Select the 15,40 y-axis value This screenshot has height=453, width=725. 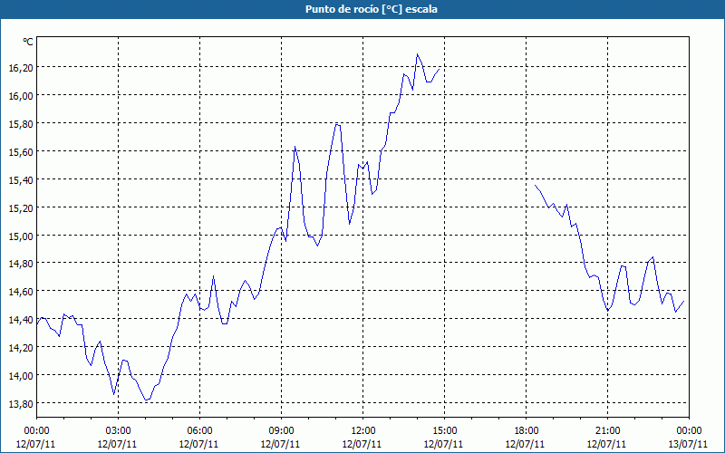tap(21, 179)
